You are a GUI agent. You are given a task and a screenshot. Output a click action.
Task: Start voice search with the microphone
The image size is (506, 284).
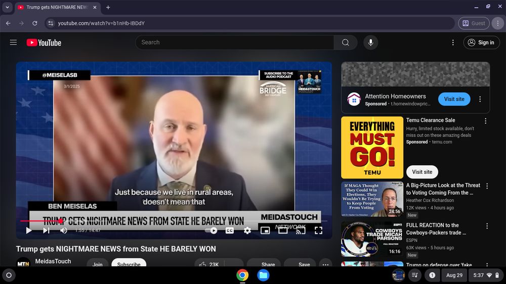point(370,42)
